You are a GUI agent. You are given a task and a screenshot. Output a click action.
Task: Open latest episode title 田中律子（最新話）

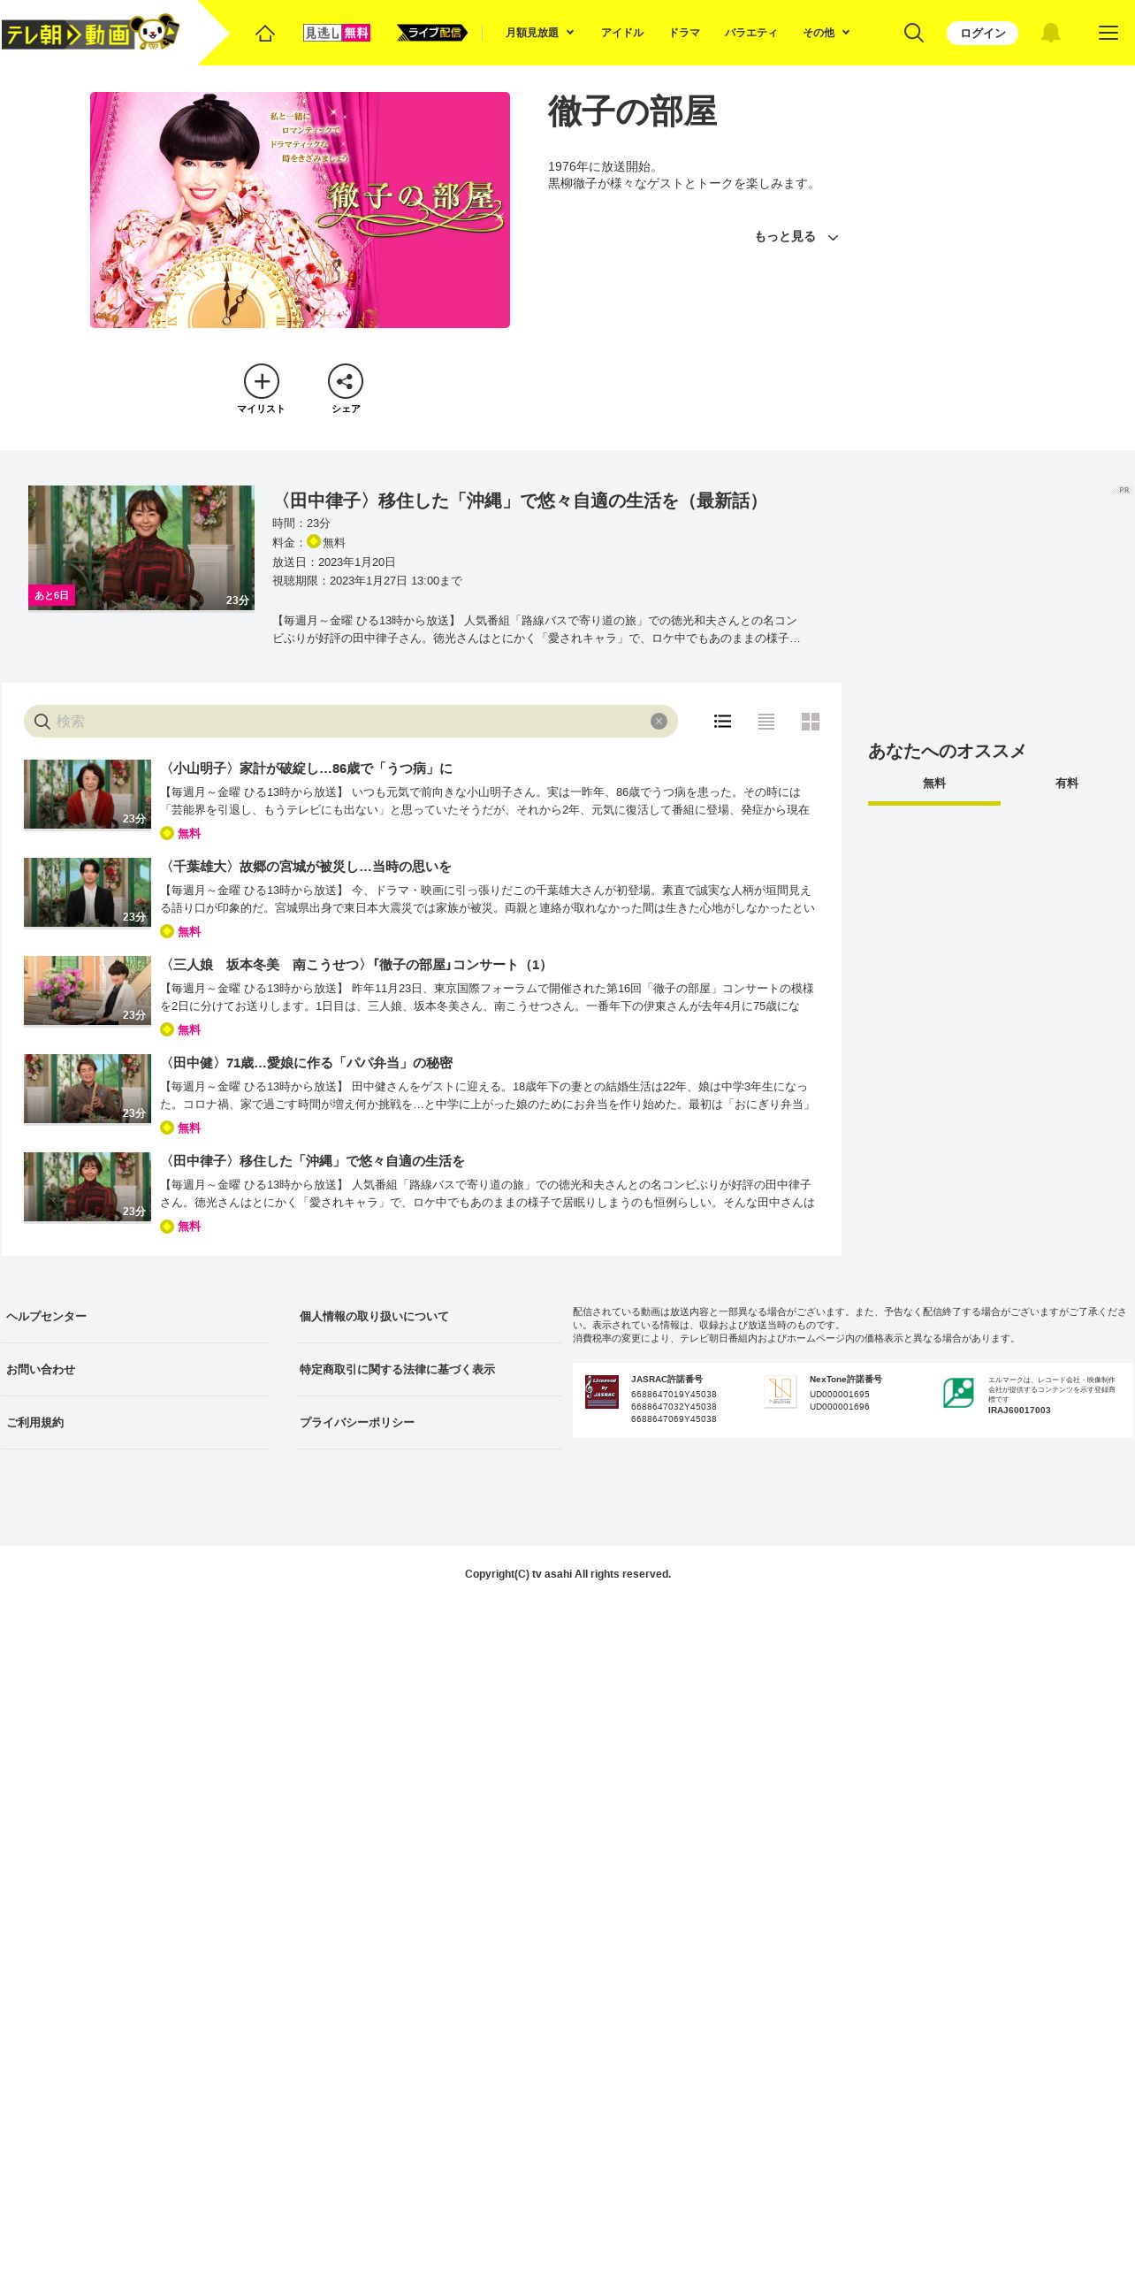[519, 501]
